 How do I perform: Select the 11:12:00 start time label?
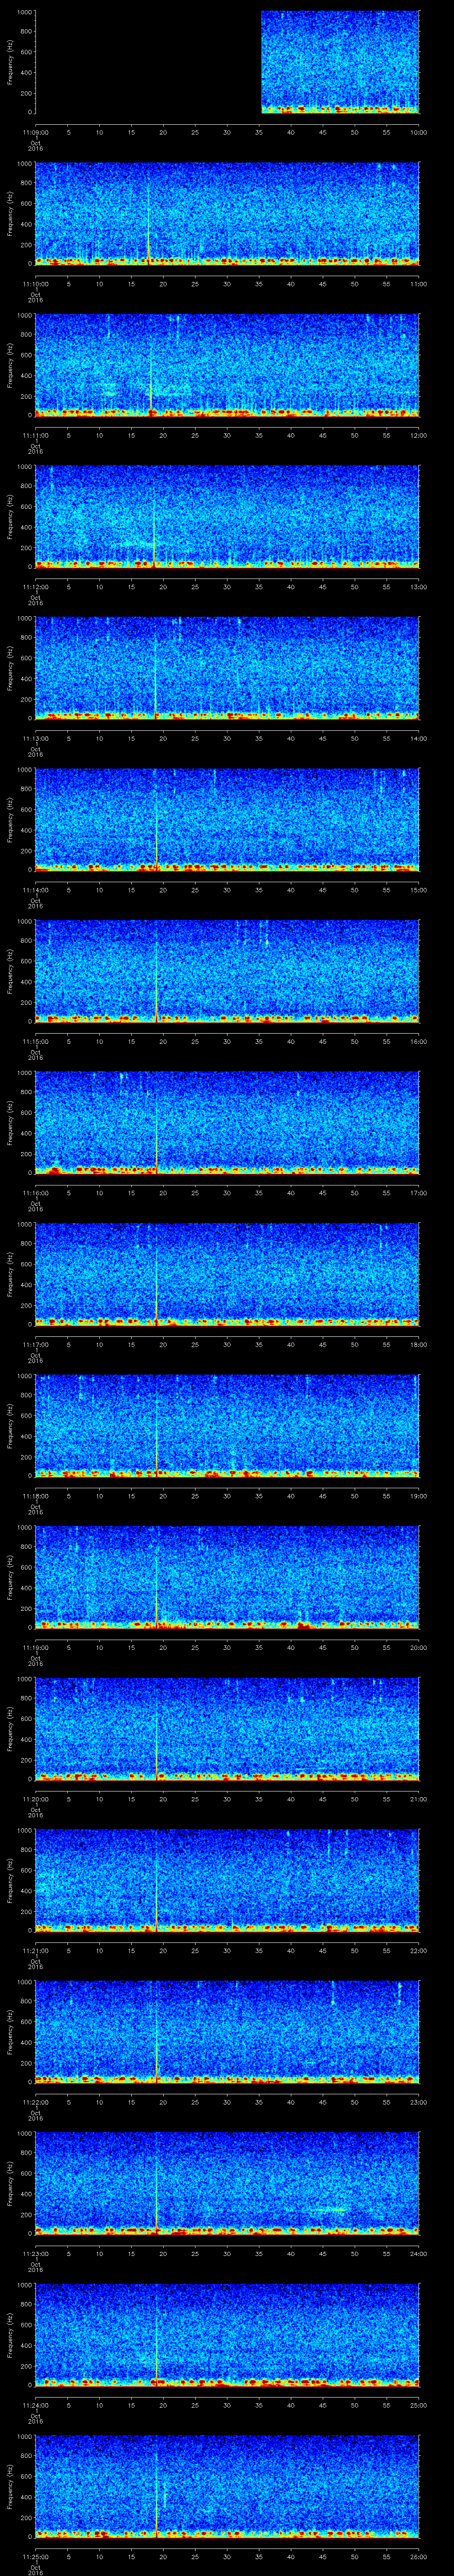point(35,587)
